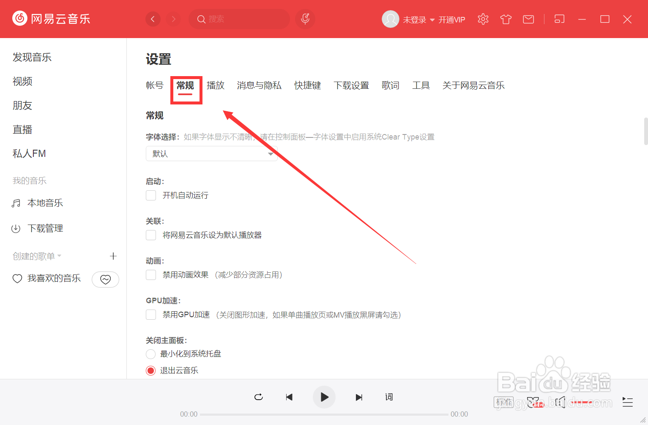Switch to mini-mode with the titlebar icon

(559, 19)
